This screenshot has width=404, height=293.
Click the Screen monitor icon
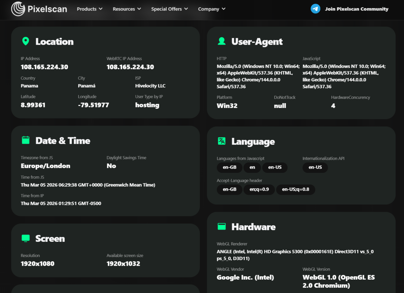coord(26,239)
